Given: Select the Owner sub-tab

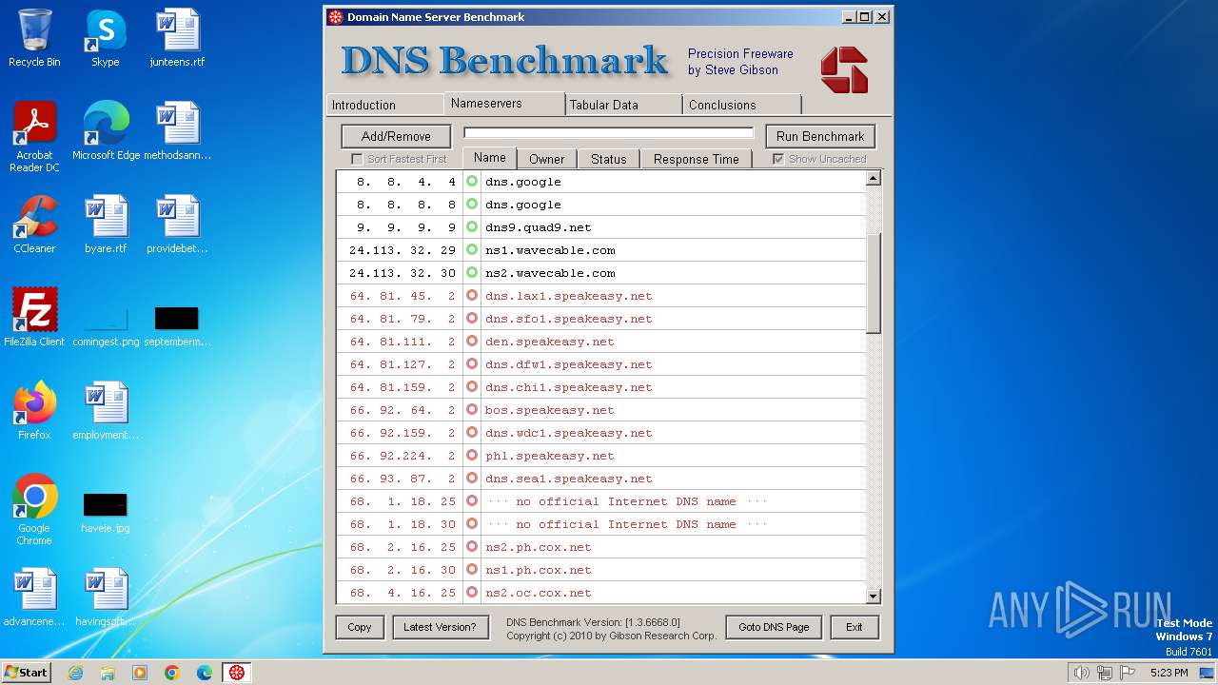Looking at the screenshot, I should [547, 159].
